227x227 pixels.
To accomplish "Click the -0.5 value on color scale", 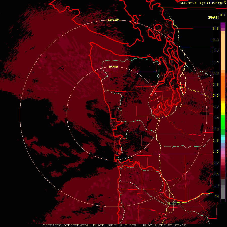I will click(x=215, y=174).
